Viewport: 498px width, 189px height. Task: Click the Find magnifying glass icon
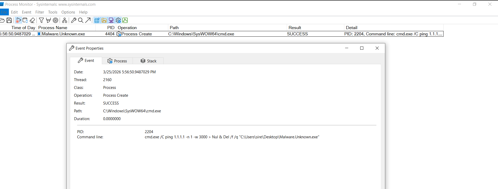click(81, 20)
